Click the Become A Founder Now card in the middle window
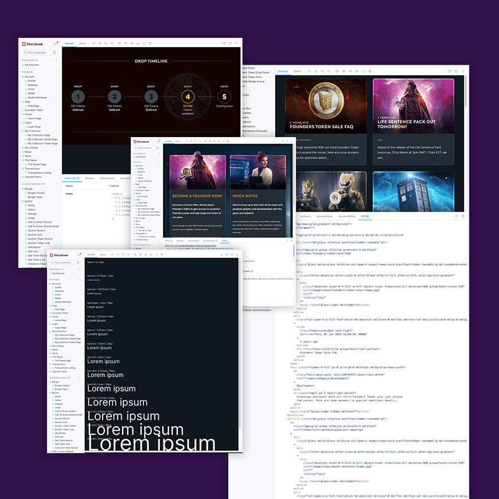This screenshot has width=499, height=499. [x=198, y=196]
